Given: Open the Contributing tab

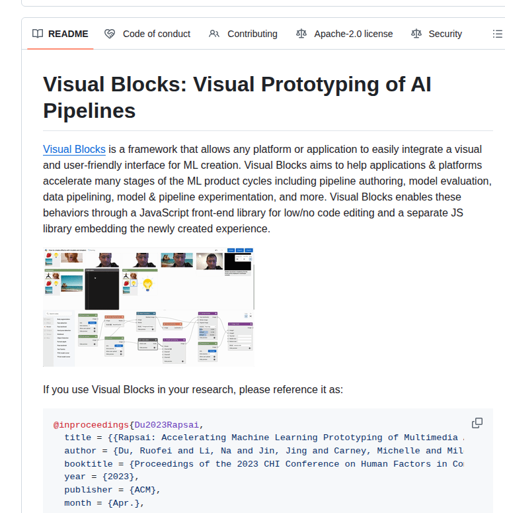Looking at the screenshot, I should [x=243, y=34].
